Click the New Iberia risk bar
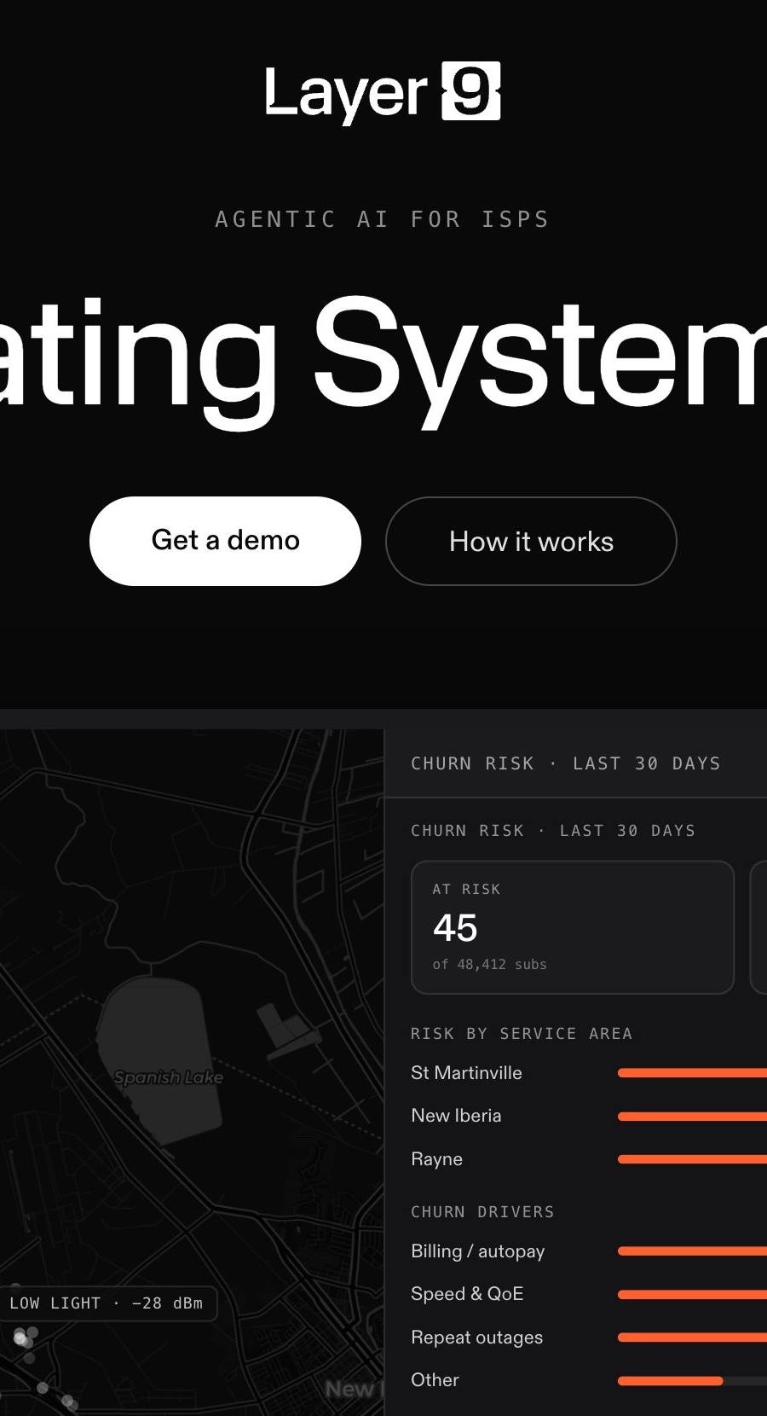 pos(692,1116)
